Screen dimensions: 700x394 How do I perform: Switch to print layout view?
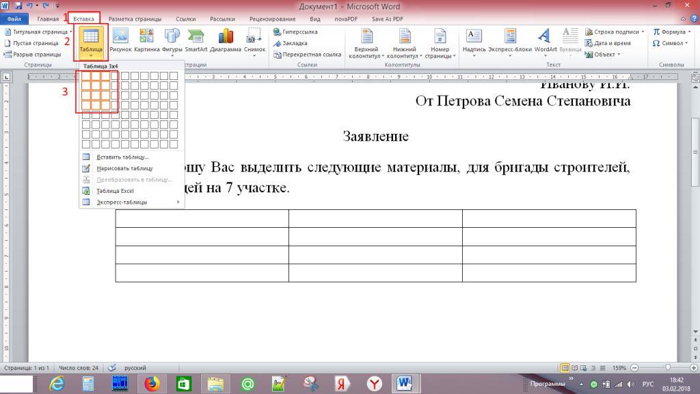pyautogui.click(x=565, y=368)
